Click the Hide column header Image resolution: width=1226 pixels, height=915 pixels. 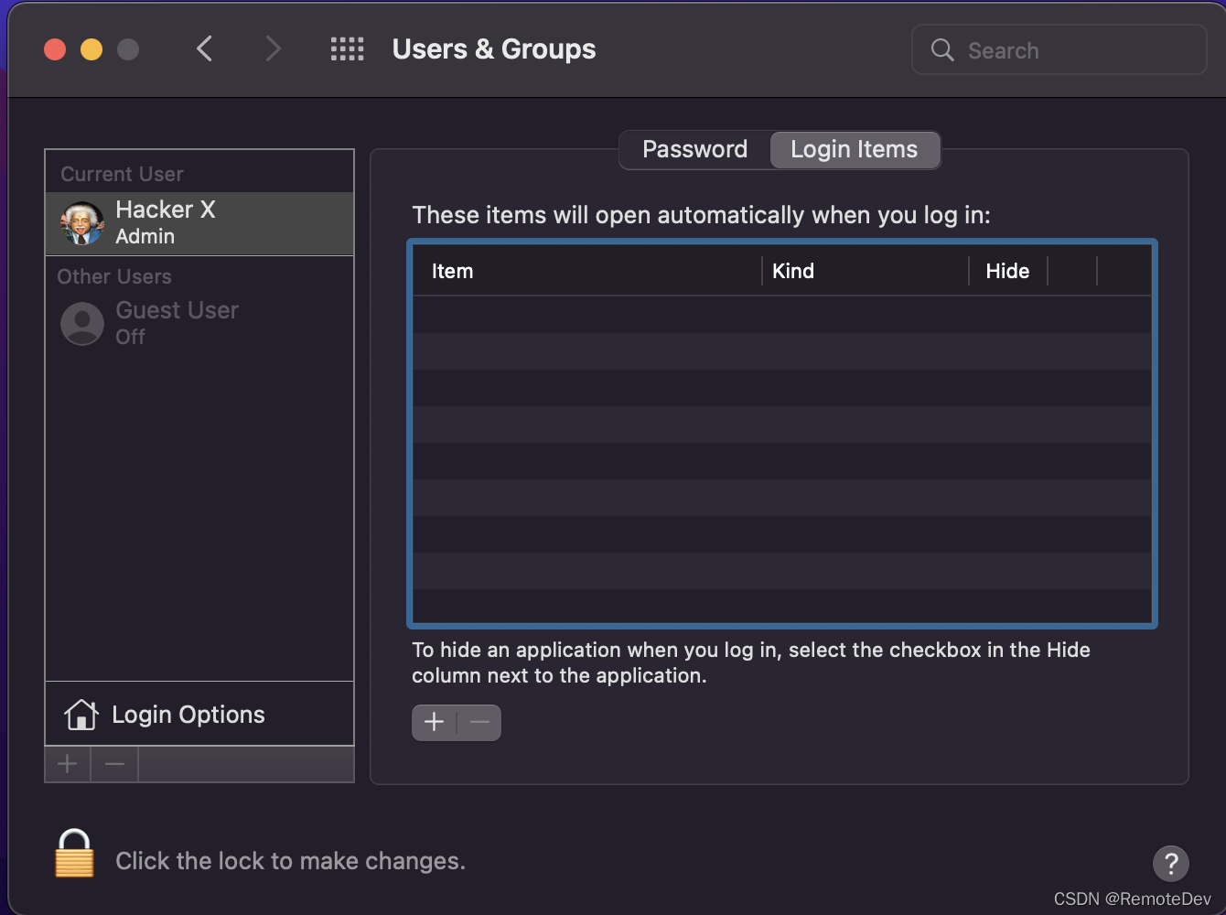click(1007, 271)
